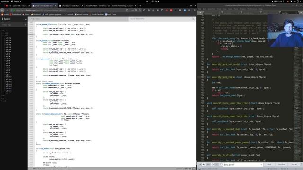Image resolution: width=303 pixels, height=170 pixels.
Task: Follow compat_do_execveat identifier link
Action: (x=53, y=114)
